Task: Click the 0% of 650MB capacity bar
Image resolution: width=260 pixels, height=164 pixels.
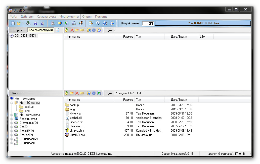Action: [x=203, y=23]
